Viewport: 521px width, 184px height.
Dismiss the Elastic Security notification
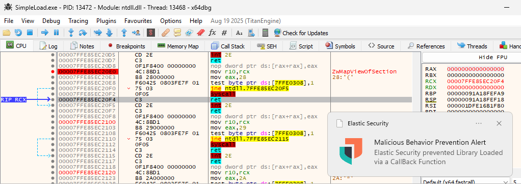click(x=499, y=123)
